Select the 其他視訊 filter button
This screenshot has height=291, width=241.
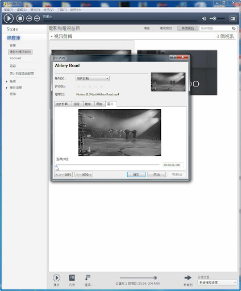pyautogui.click(x=188, y=28)
